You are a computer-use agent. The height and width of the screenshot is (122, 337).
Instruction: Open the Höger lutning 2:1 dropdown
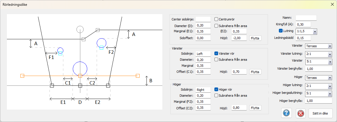point(330,85)
